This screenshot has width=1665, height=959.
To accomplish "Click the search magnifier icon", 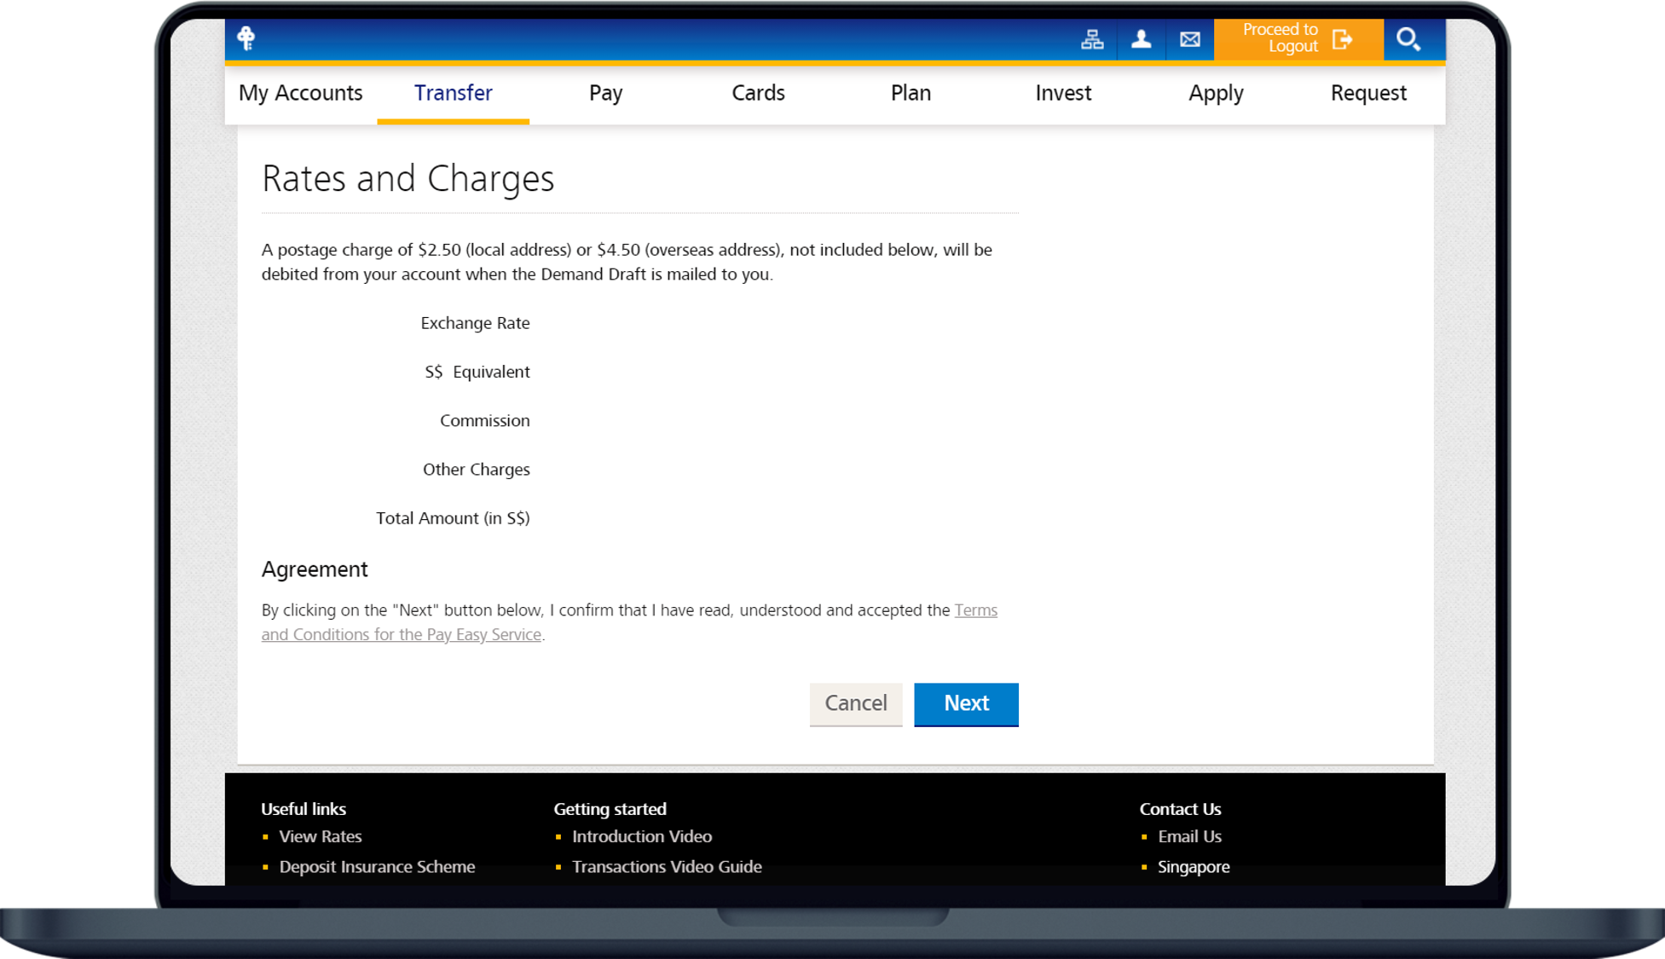I will (1408, 39).
